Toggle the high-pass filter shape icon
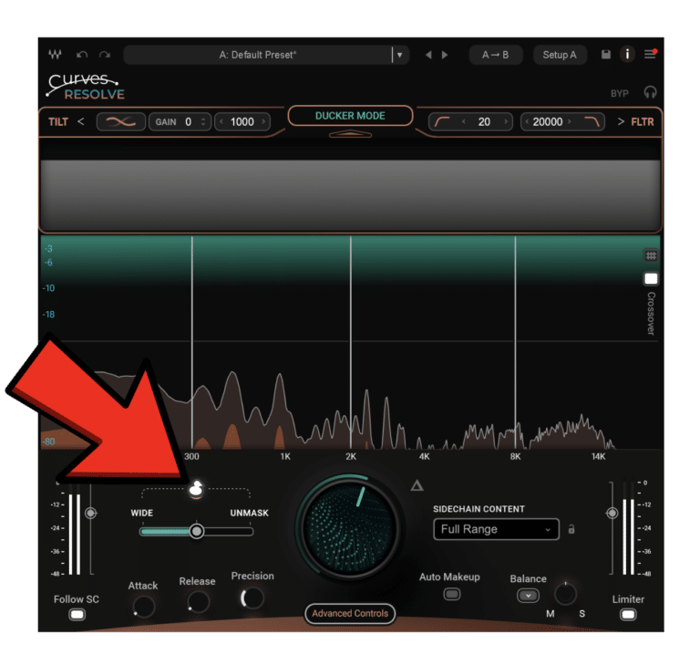 pos(442,121)
